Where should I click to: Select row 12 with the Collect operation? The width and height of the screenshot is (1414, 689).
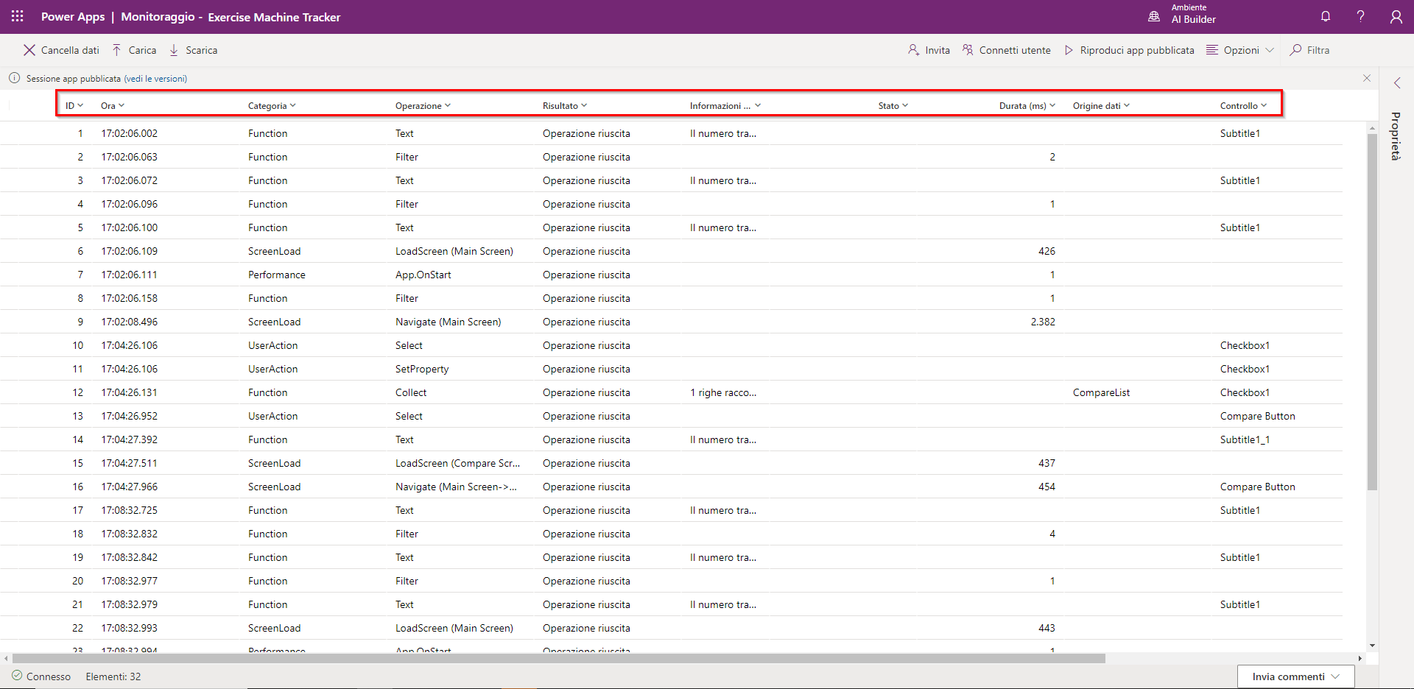[411, 392]
